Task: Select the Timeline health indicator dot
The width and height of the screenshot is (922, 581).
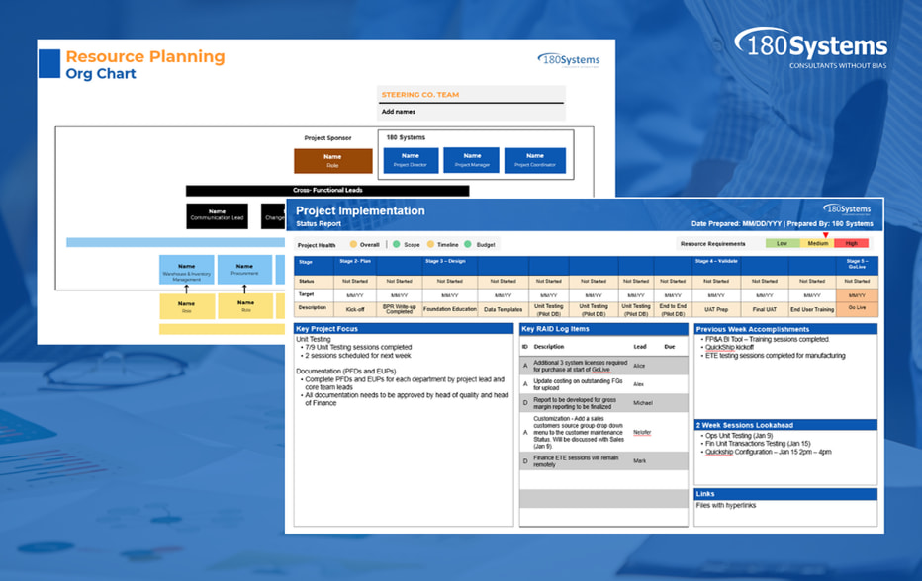Action: tap(430, 244)
